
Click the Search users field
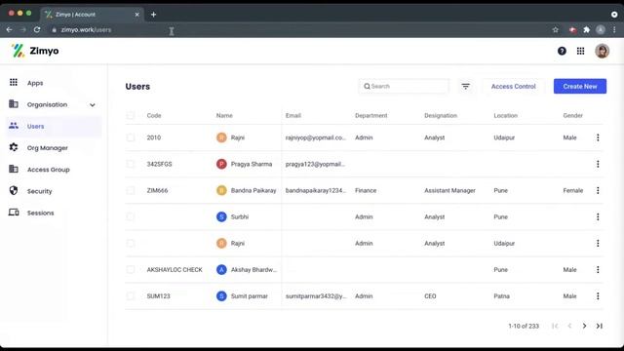tap(404, 87)
